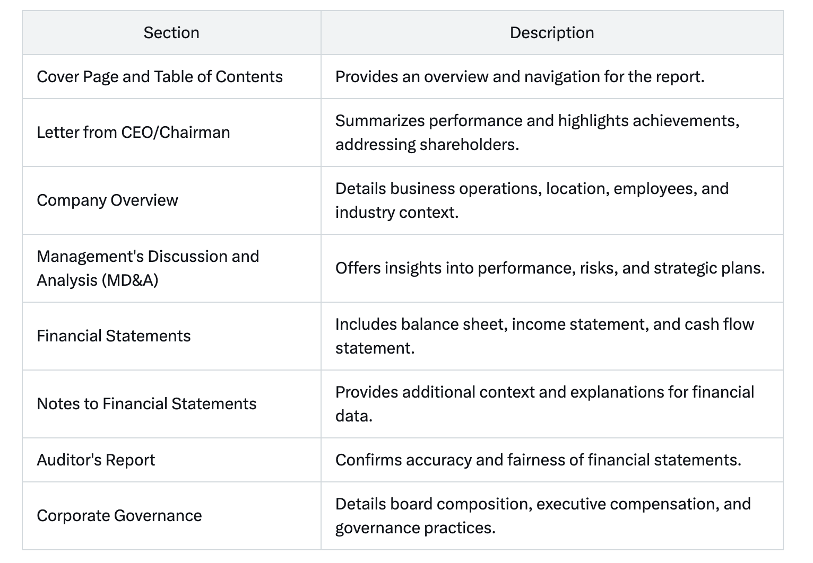Click the Letter from CEO/Chairman cell
Screen dimensions: 813x563
171,133
